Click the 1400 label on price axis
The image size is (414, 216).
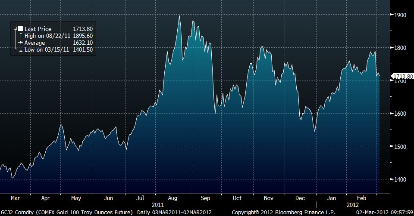pyautogui.click(x=400, y=179)
